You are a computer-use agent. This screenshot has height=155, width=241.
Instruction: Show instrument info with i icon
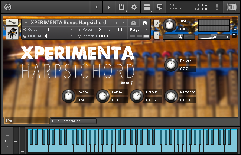coord(144,23)
